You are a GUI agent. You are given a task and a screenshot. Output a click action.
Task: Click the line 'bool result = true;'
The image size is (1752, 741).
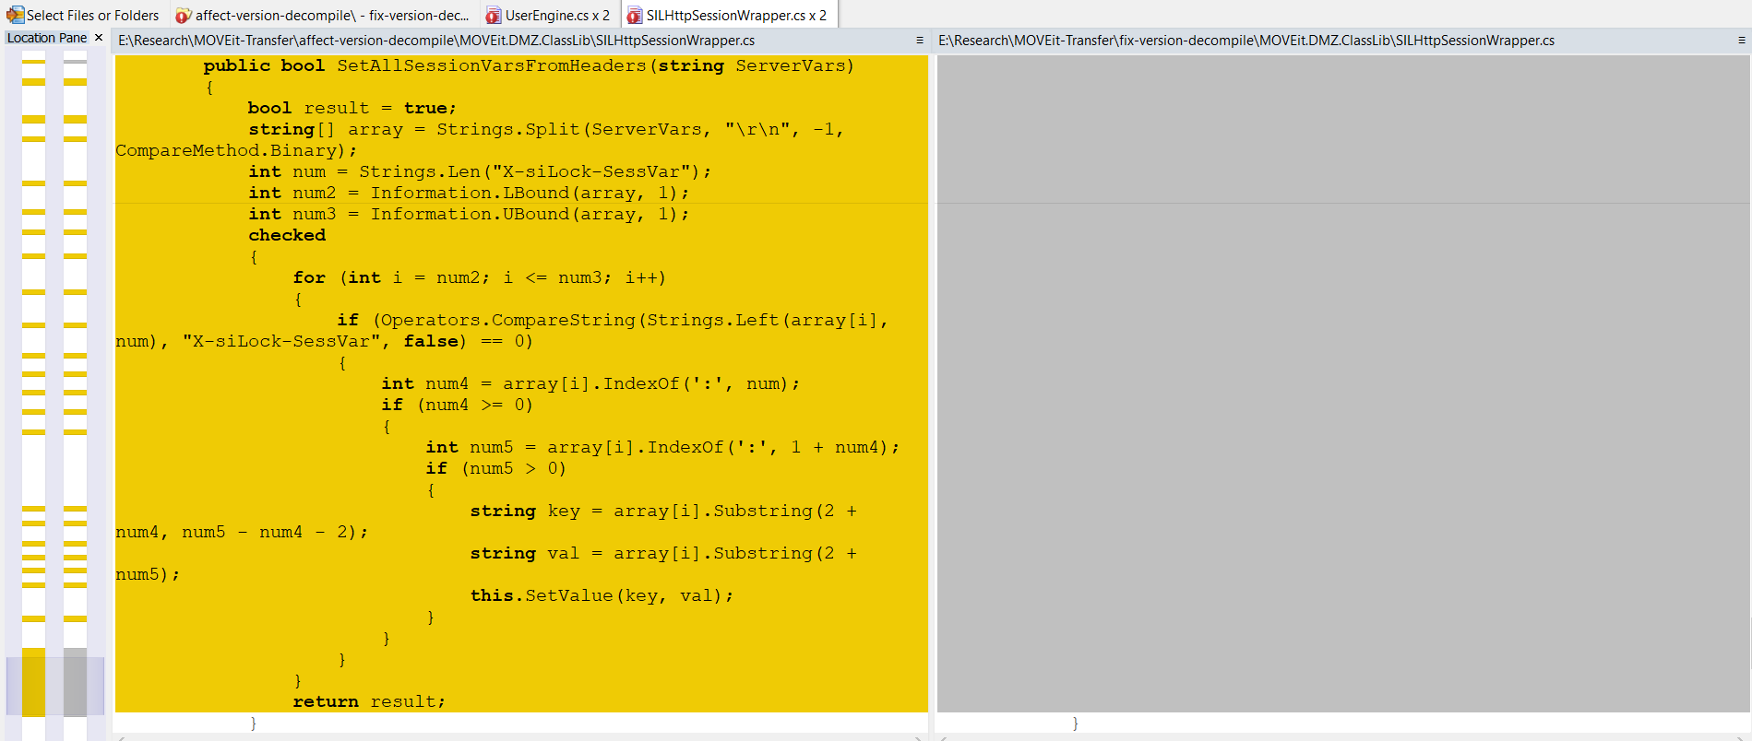[x=352, y=108]
